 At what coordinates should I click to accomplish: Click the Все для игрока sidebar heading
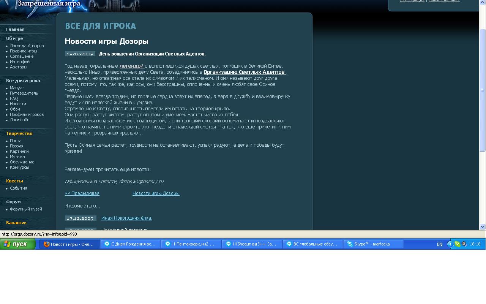(23, 81)
